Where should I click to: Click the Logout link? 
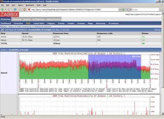coord(158,14)
